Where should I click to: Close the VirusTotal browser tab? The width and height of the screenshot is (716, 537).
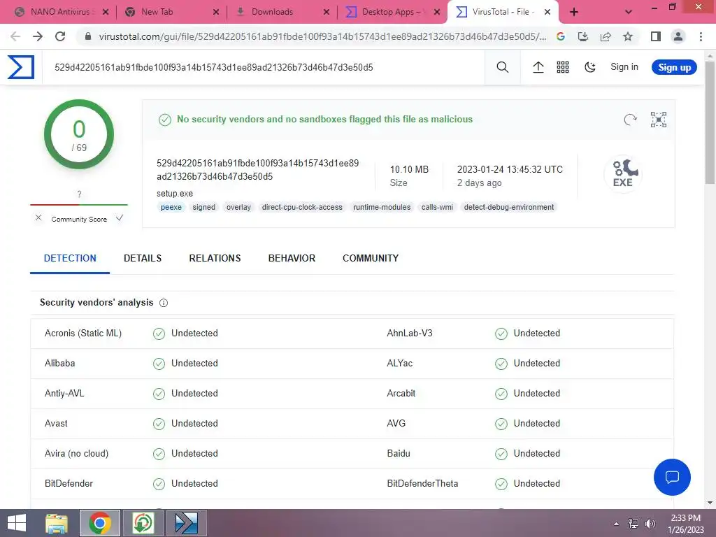pyautogui.click(x=547, y=12)
